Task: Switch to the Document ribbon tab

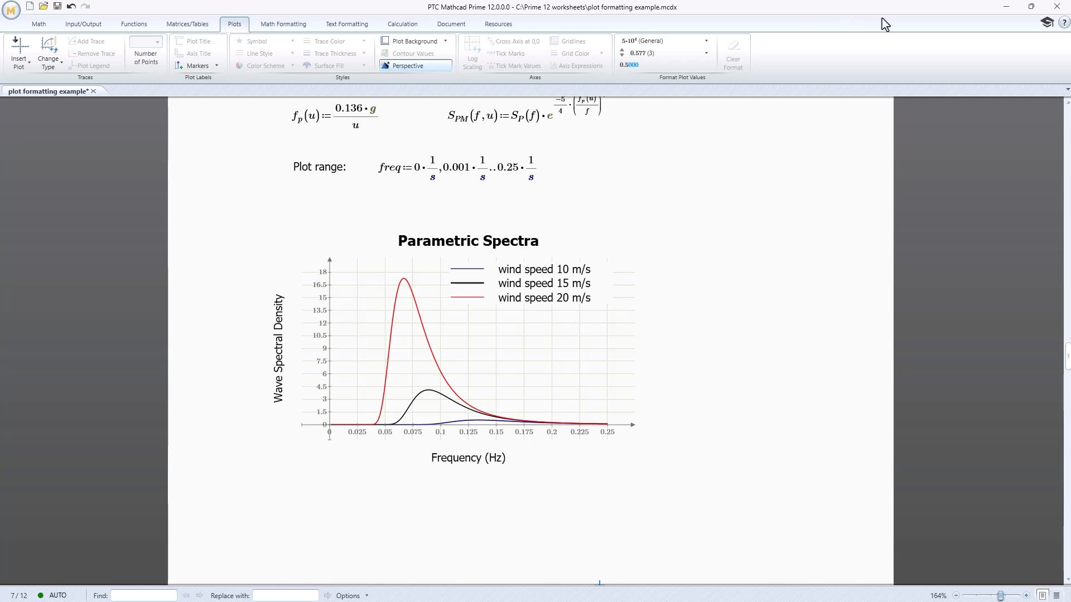Action: (451, 24)
